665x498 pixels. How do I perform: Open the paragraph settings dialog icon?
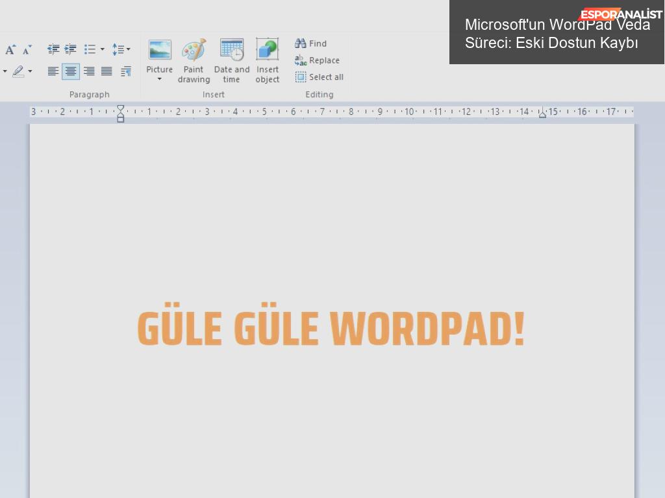(x=126, y=71)
